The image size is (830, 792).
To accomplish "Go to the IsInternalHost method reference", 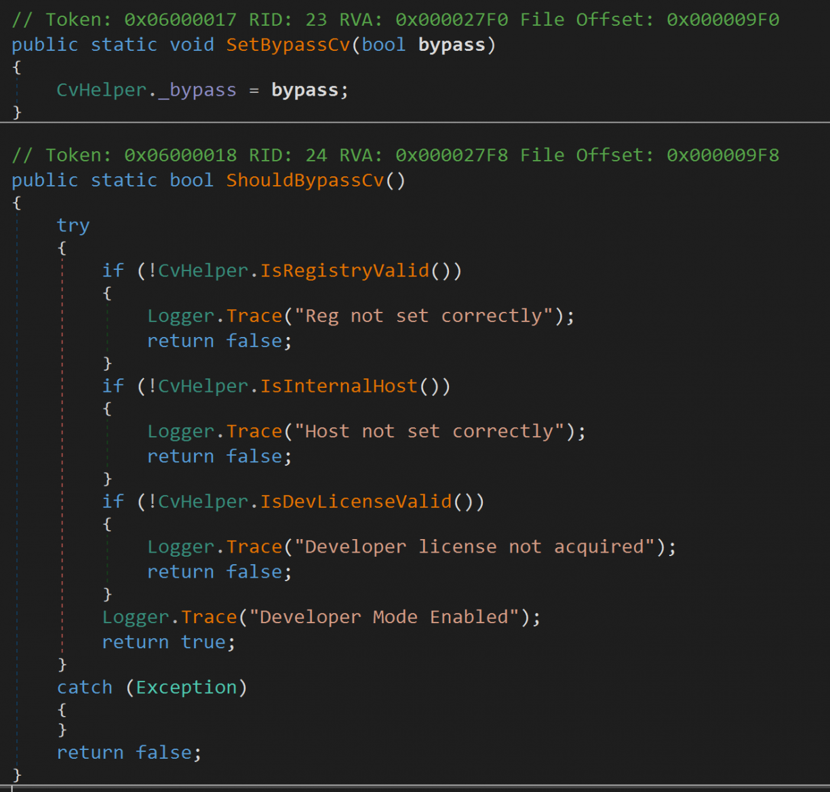I will click(339, 386).
